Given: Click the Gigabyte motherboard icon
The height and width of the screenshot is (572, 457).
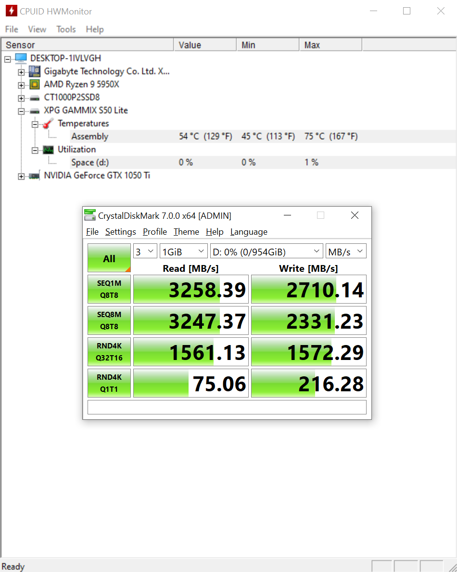Looking at the screenshot, I should (x=35, y=71).
